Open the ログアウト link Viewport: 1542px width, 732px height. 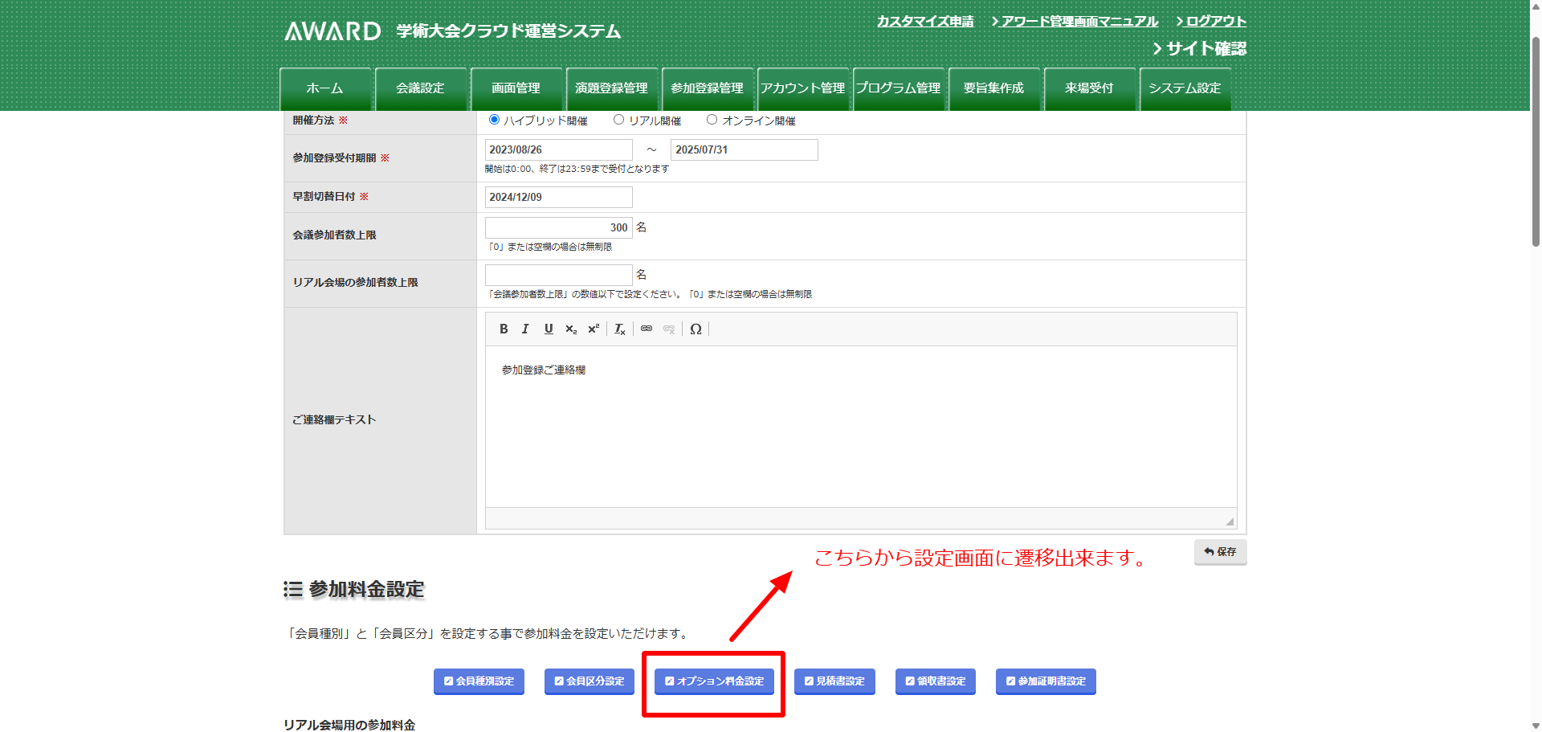coord(1215,21)
